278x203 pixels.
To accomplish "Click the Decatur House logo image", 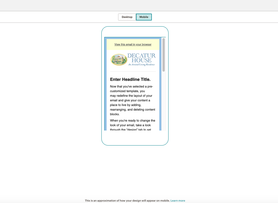I will pos(133,59).
